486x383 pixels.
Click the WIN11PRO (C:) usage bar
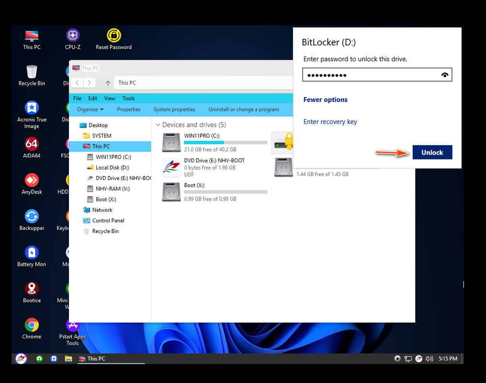coord(225,142)
